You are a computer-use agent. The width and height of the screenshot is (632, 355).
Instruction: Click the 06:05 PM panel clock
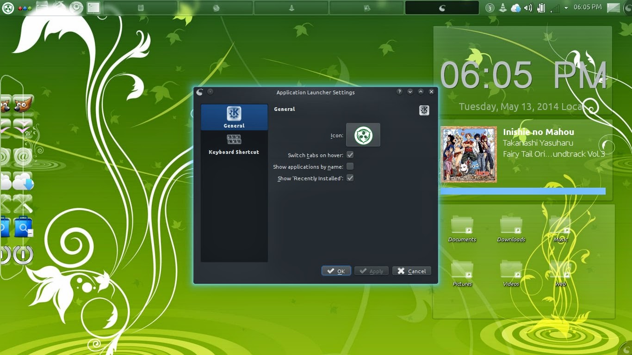[x=588, y=7]
